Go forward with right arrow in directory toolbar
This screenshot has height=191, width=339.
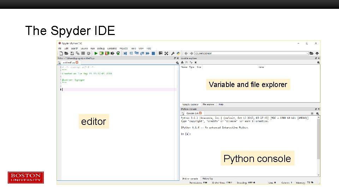point(191,53)
